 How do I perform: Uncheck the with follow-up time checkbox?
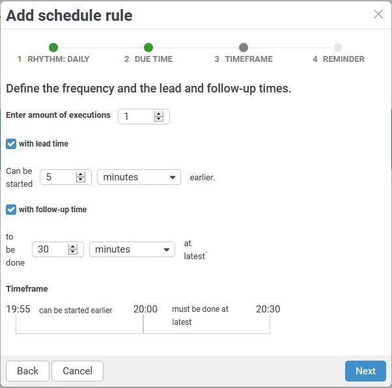tap(11, 210)
